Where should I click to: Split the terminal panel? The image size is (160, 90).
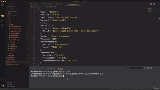[148, 68]
